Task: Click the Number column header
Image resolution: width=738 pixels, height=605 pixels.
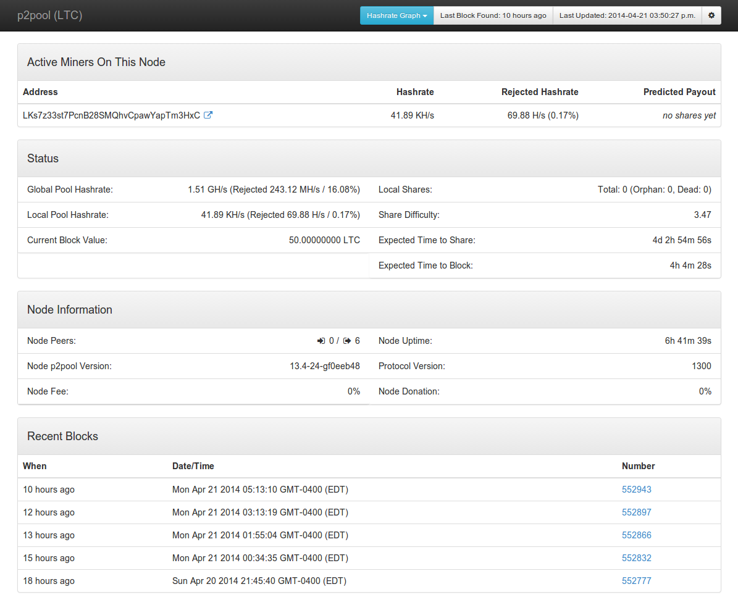Action: 638,466
